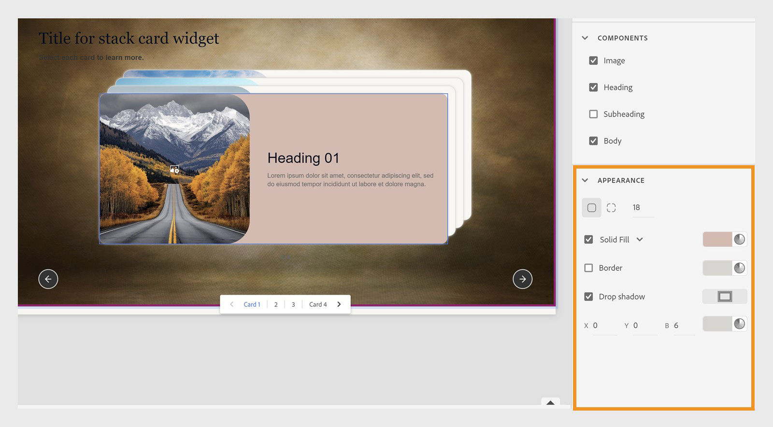Uncheck the Heading component checkbox
This screenshot has width=773, height=427.
(593, 87)
